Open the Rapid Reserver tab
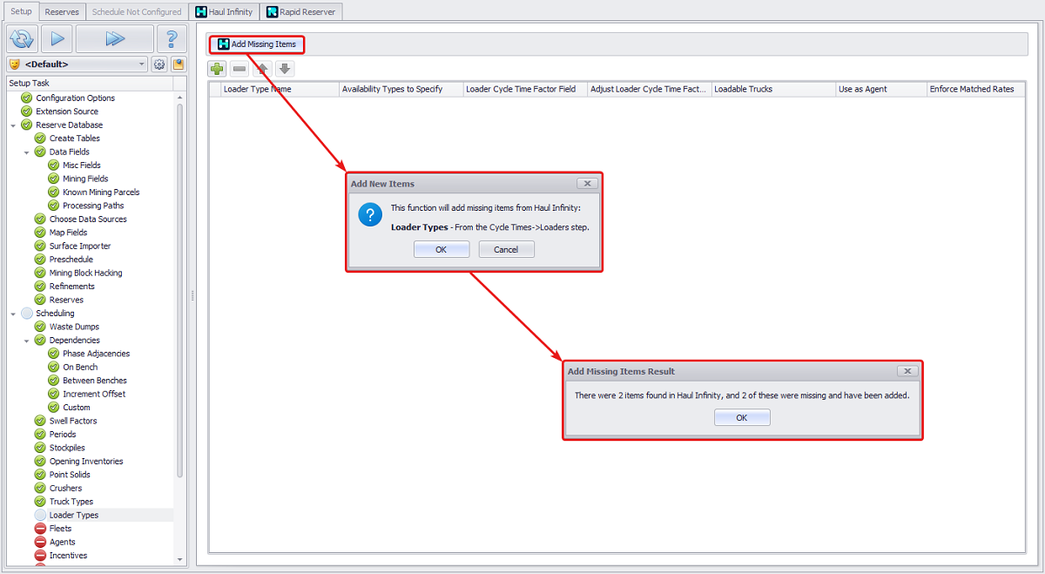 click(300, 12)
